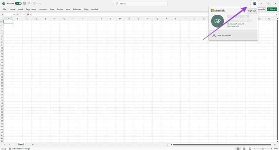Choose Add an account option

pyautogui.click(x=224, y=36)
